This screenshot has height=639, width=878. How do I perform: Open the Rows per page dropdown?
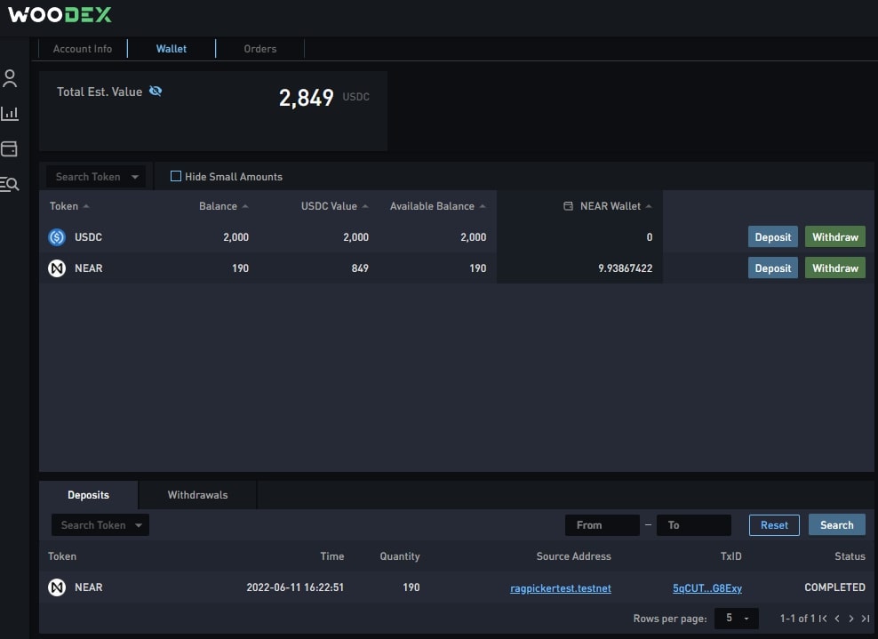(x=737, y=618)
